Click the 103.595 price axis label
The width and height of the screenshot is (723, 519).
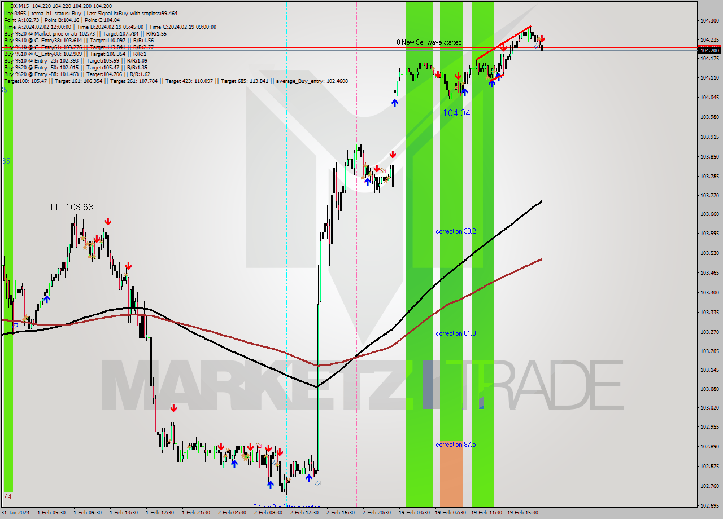pyautogui.click(x=709, y=233)
